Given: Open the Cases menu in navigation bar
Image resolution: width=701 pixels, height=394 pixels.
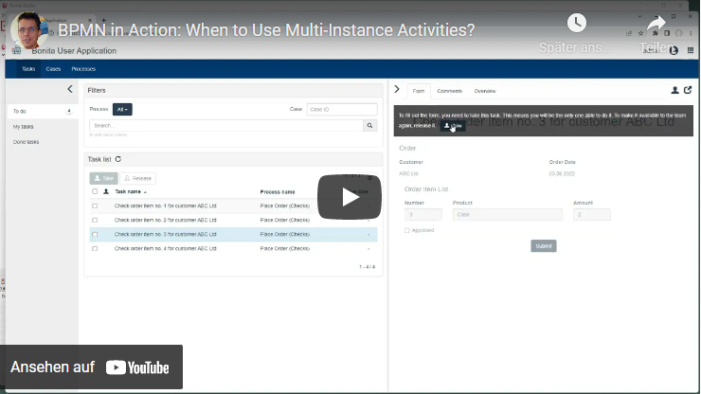Looking at the screenshot, I should [x=53, y=69].
